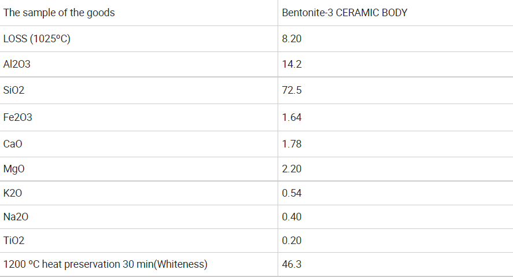Click the TiO2 row label
Screen dimensions: 513x277
(14, 241)
